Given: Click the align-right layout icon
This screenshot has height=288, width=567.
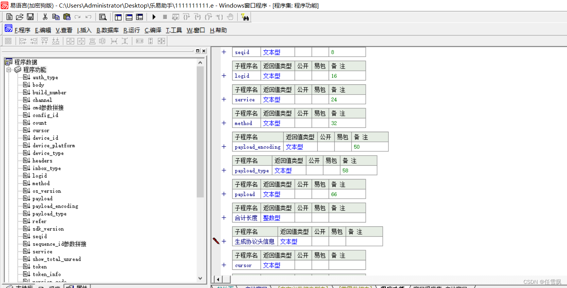Looking at the screenshot, I should coord(34,41).
